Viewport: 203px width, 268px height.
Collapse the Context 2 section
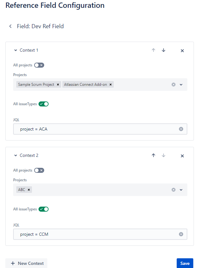click(x=15, y=155)
